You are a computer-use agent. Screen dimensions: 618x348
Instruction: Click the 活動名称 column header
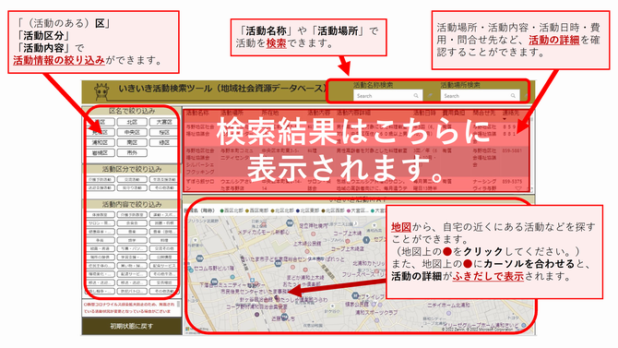tap(197, 113)
